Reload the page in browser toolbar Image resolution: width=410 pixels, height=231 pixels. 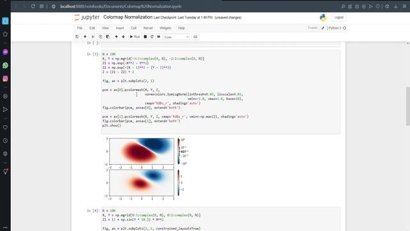click(x=33, y=6)
